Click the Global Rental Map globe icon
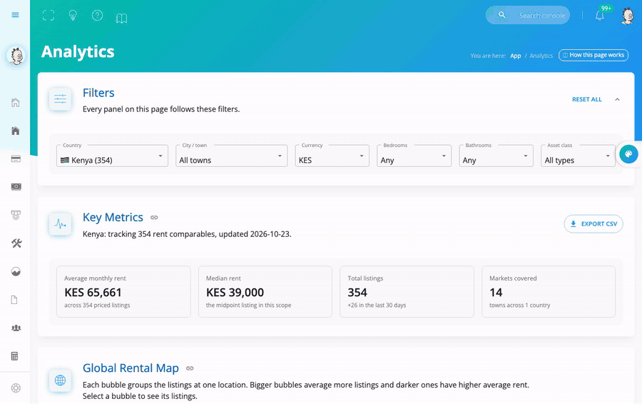The width and height of the screenshot is (642, 404). (60, 380)
